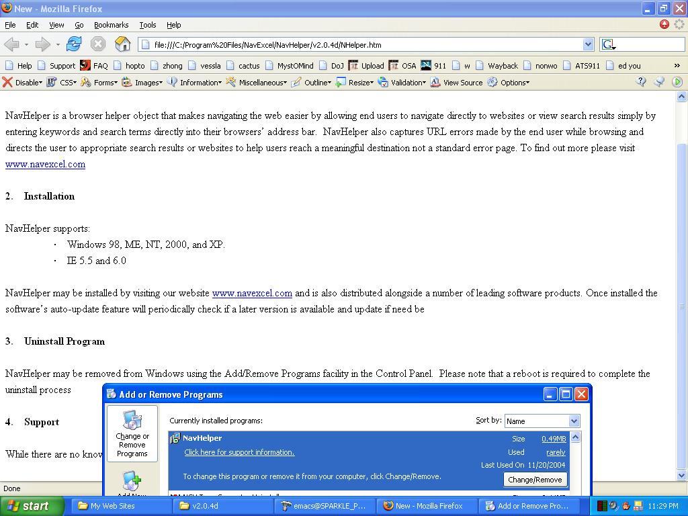This screenshot has height=516, width=688.
Task: Expand the Sort by Name dropdown
Action: (x=574, y=421)
